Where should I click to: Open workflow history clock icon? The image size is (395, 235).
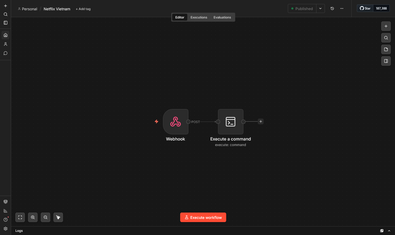click(332, 8)
